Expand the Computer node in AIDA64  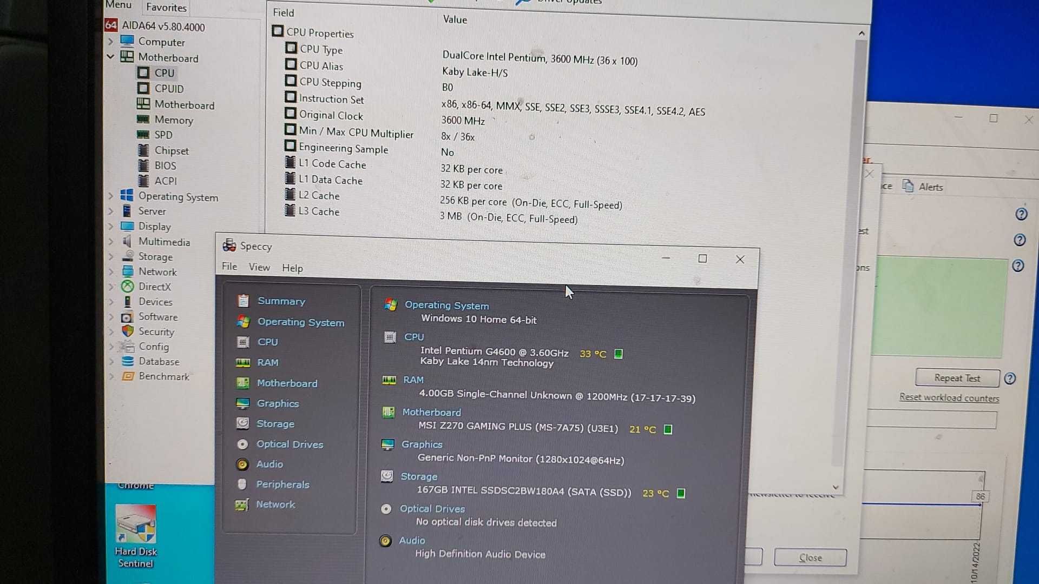tap(110, 42)
